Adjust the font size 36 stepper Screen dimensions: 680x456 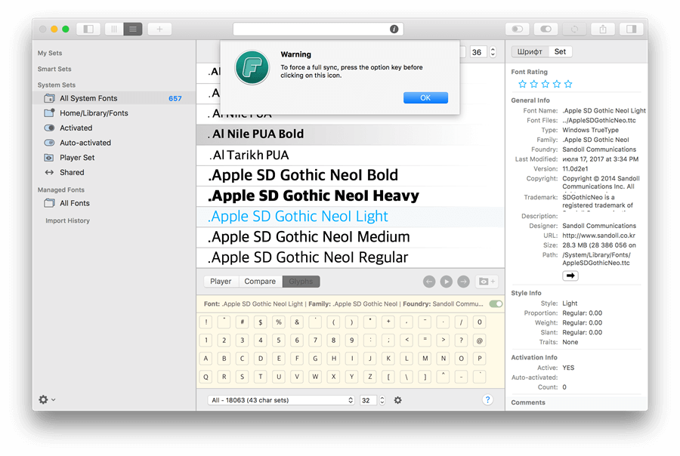click(x=493, y=52)
